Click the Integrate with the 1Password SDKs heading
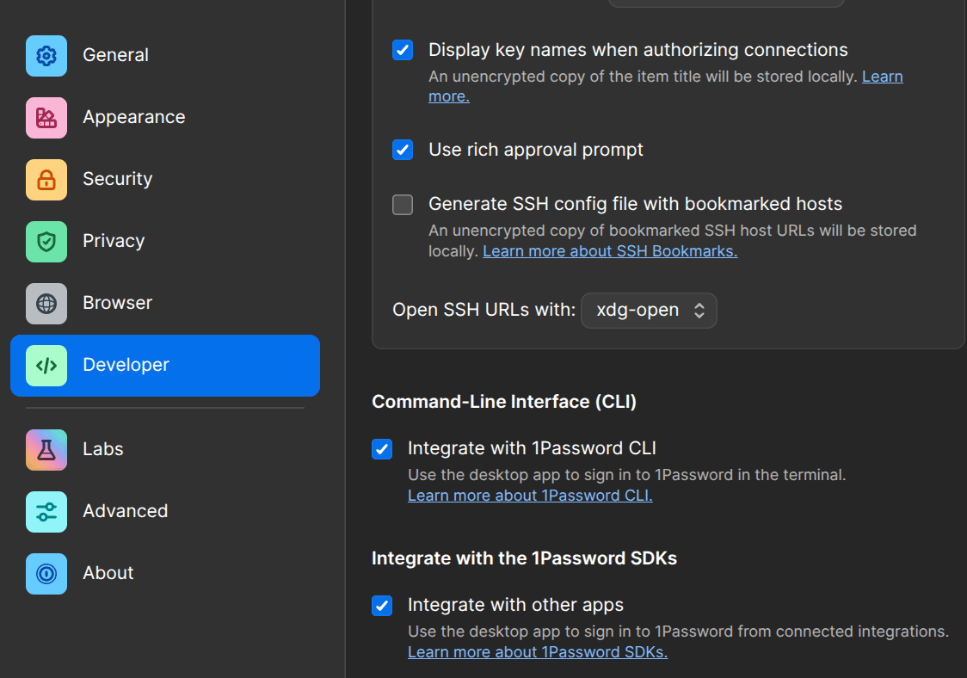Image resolution: width=967 pixels, height=678 pixels. (x=524, y=558)
